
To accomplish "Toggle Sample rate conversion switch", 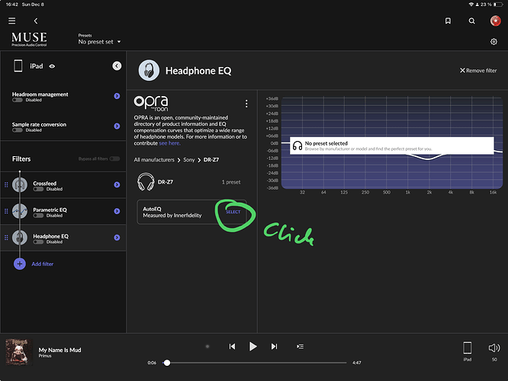I will pyautogui.click(x=18, y=130).
